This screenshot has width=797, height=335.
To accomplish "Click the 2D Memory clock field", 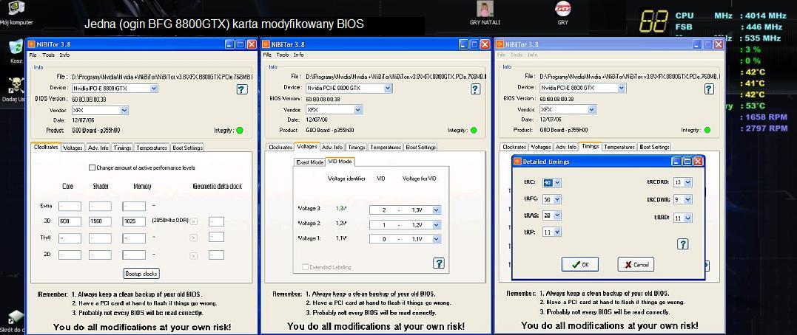I will (134, 255).
